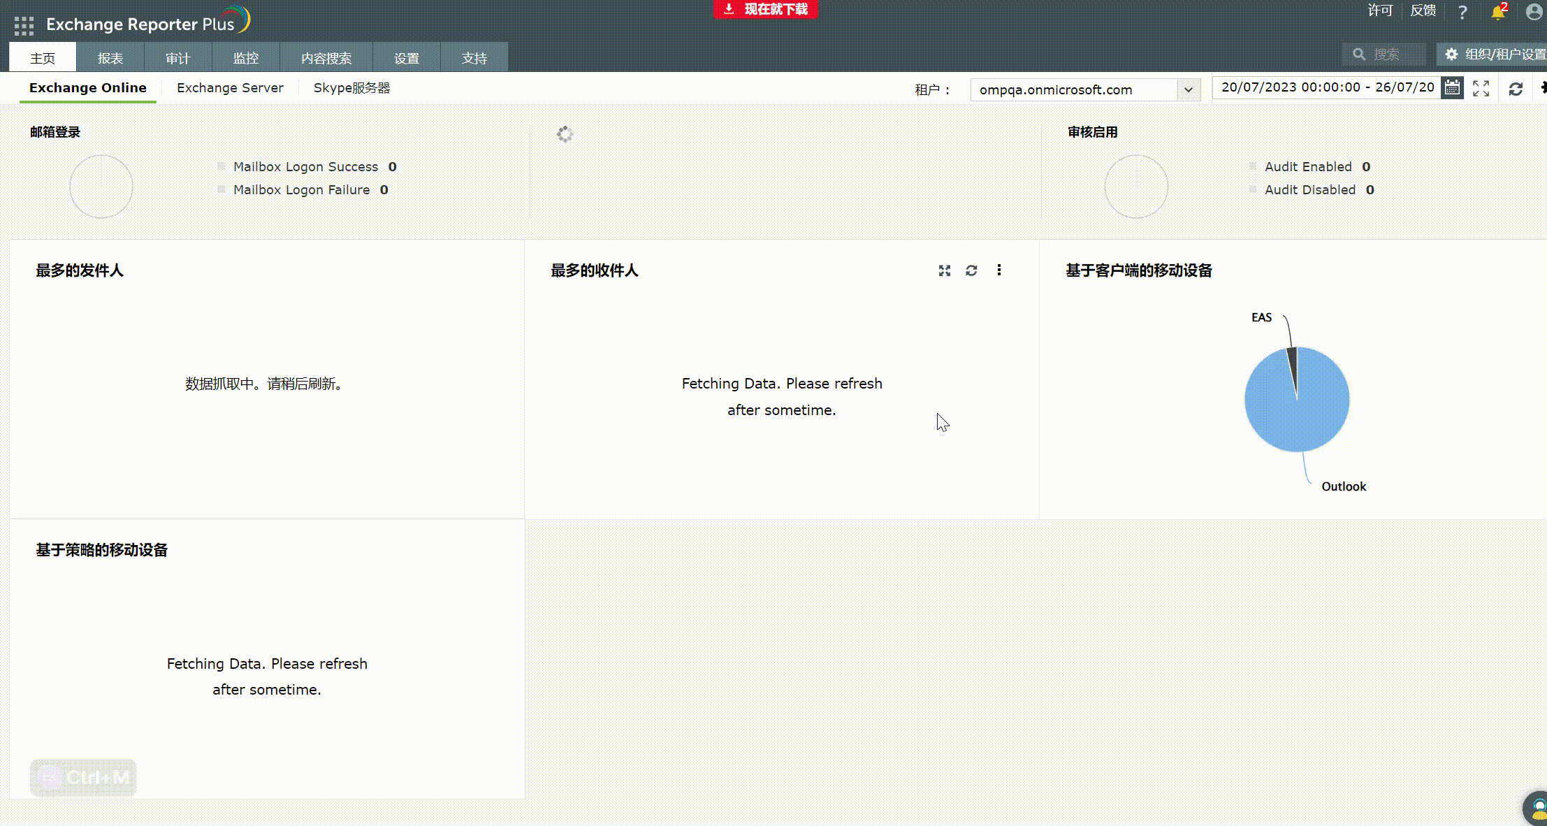1547x826 pixels.
Task: Click the 数据抓取中。请稍后刷新。 message
Action: pos(264,384)
